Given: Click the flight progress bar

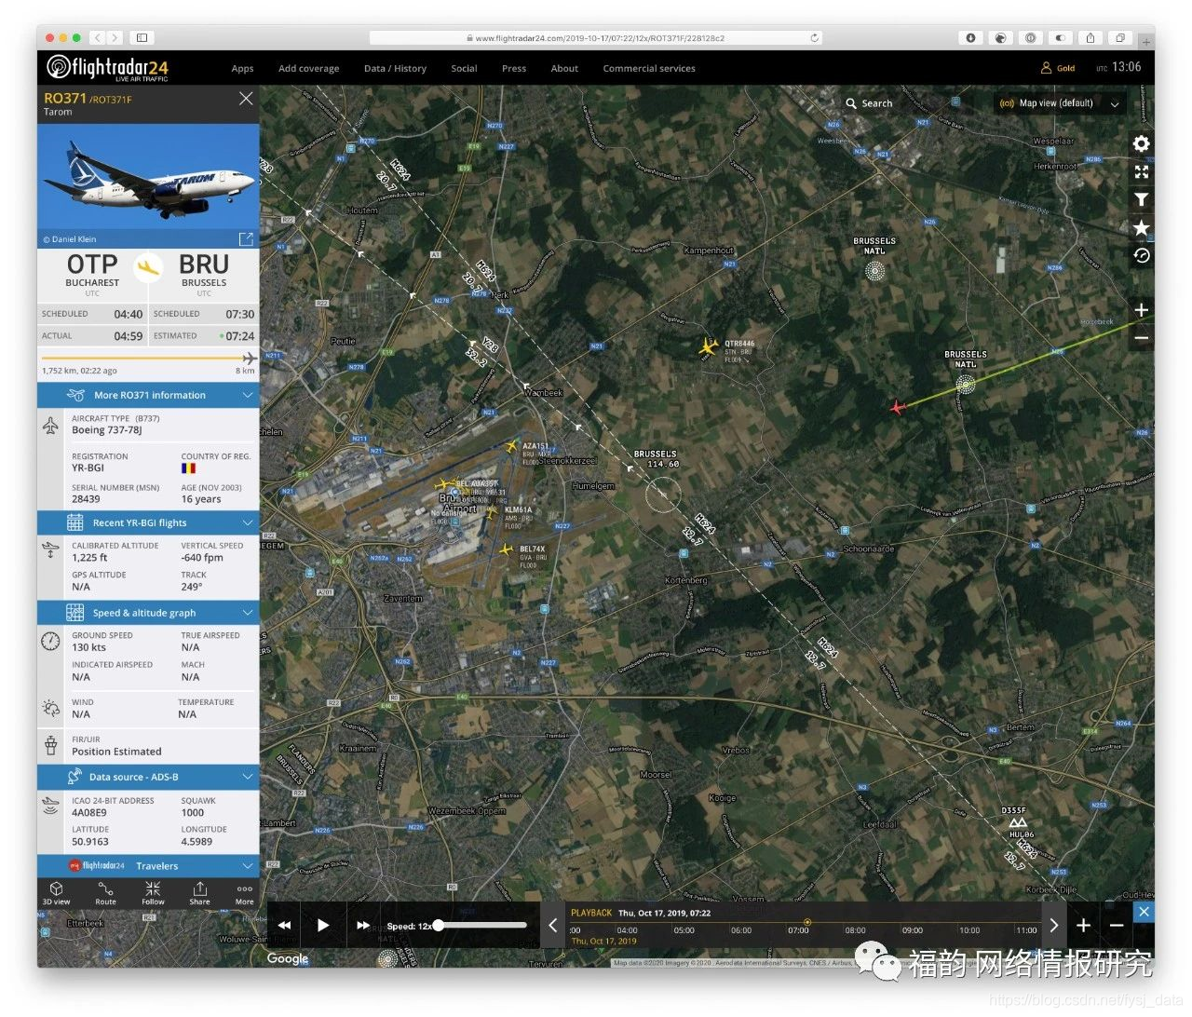Looking at the screenshot, I should point(148,359).
